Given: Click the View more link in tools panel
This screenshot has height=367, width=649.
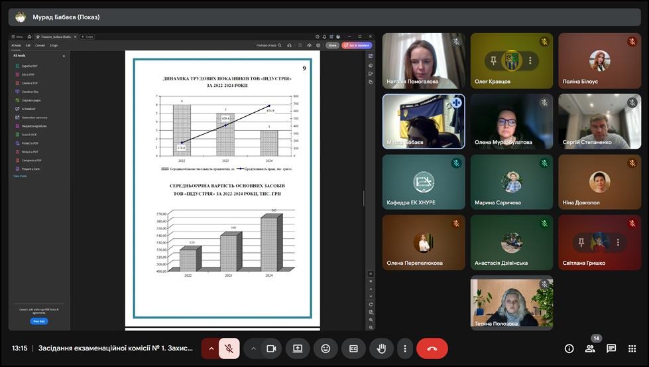Looking at the screenshot, I should click(x=20, y=176).
